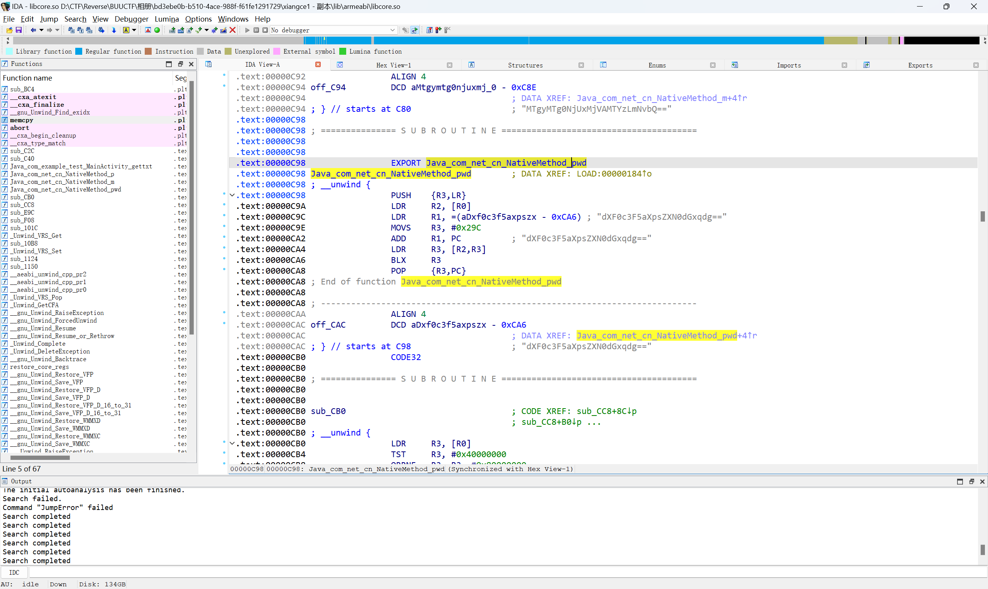The width and height of the screenshot is (988, 589).
Task: Click the Open file toolbar icon
Action: 9,30
